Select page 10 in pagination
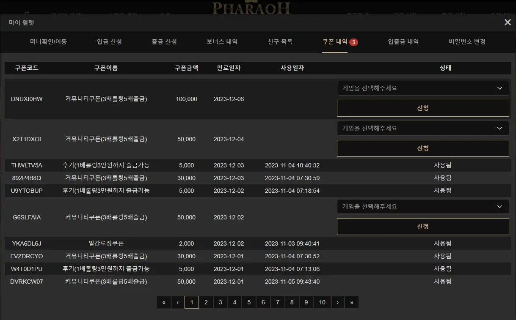The image size is (516, 320). point(322,302)
